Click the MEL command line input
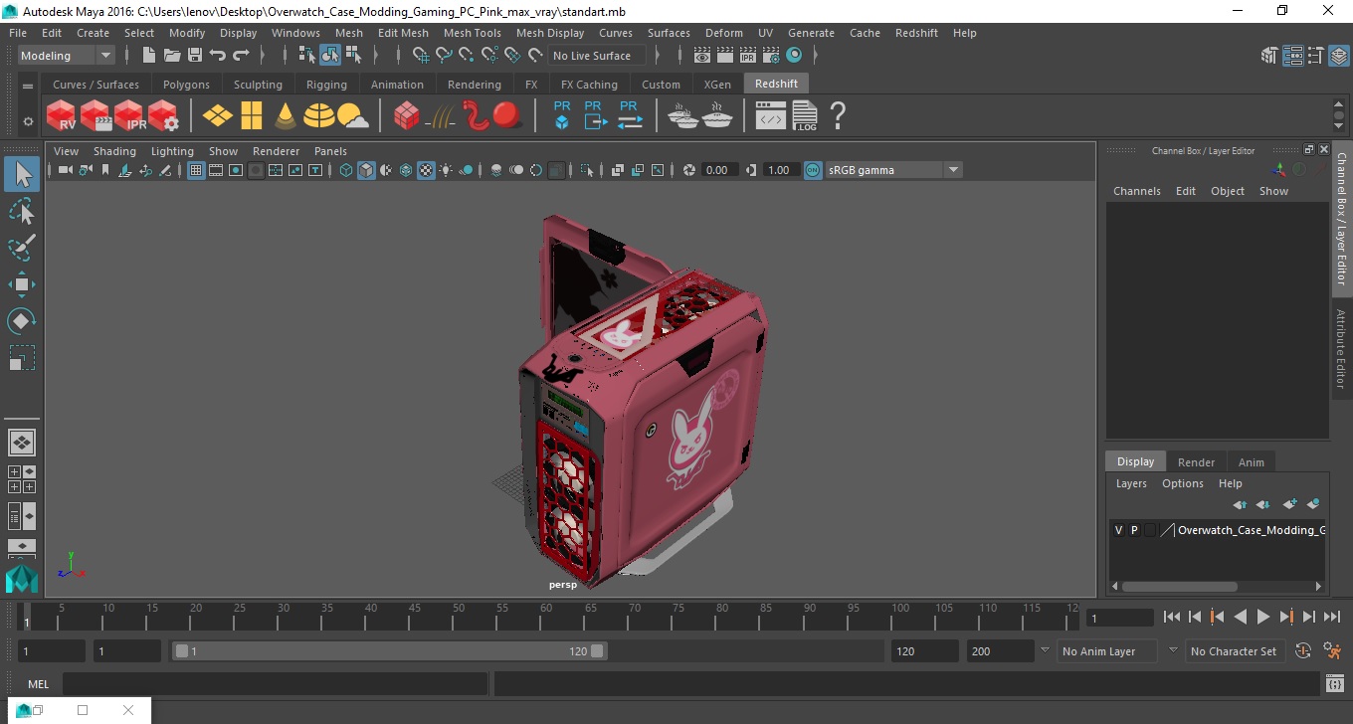The width and height of the screenshot is (1353, 724). (275, 683)
